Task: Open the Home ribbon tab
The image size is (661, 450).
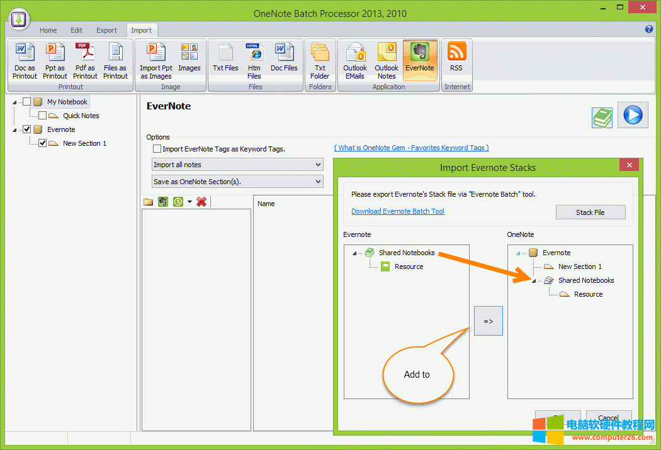Action: pyautogui.click(x=48, y=30)
